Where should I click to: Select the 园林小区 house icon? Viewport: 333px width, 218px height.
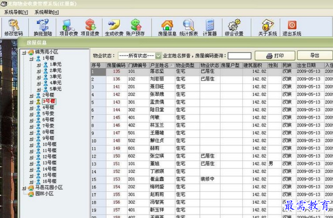(x=31, y=194)
